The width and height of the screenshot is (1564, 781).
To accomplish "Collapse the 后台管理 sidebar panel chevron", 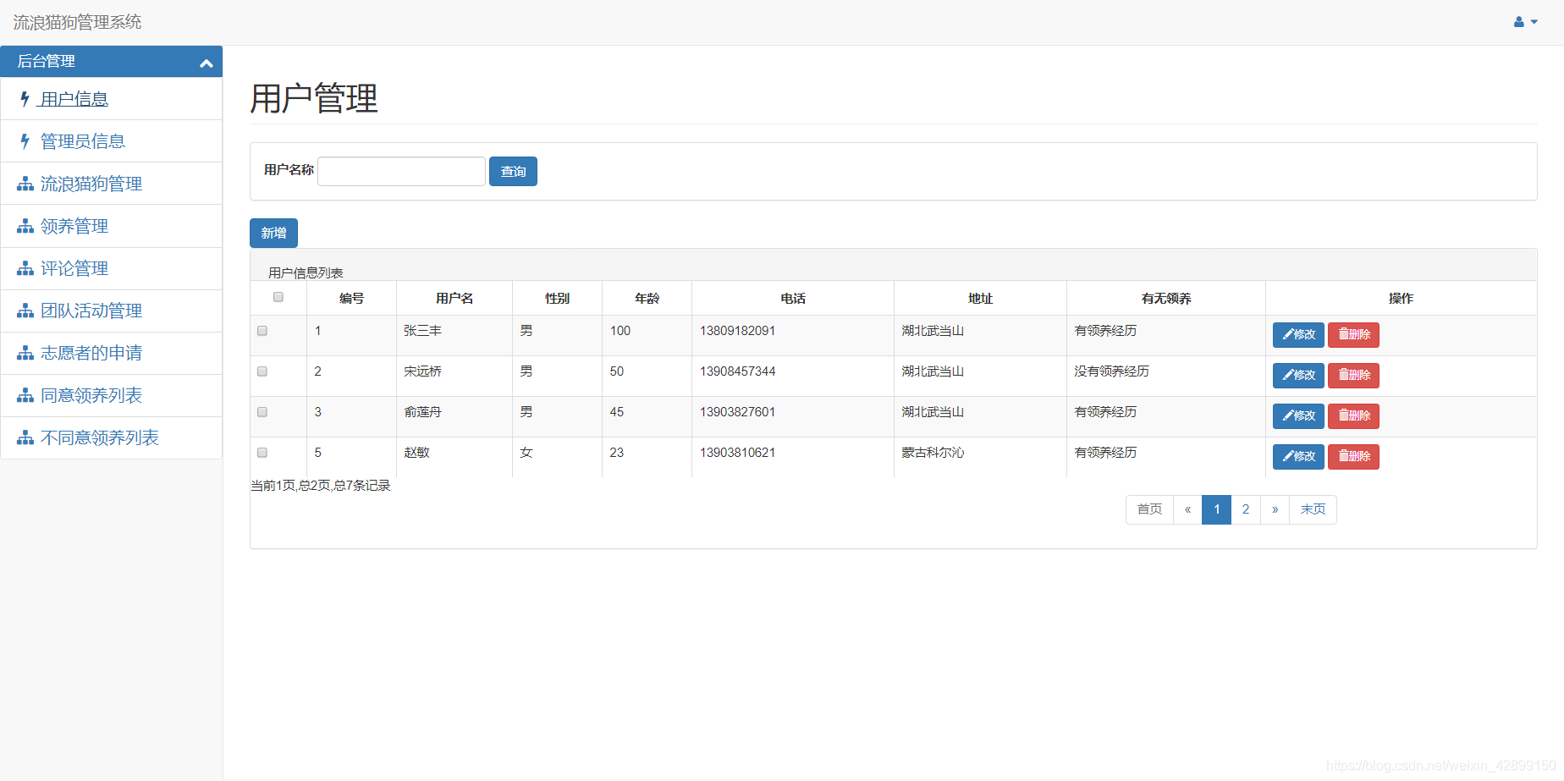I will click(x=206, y=63).
